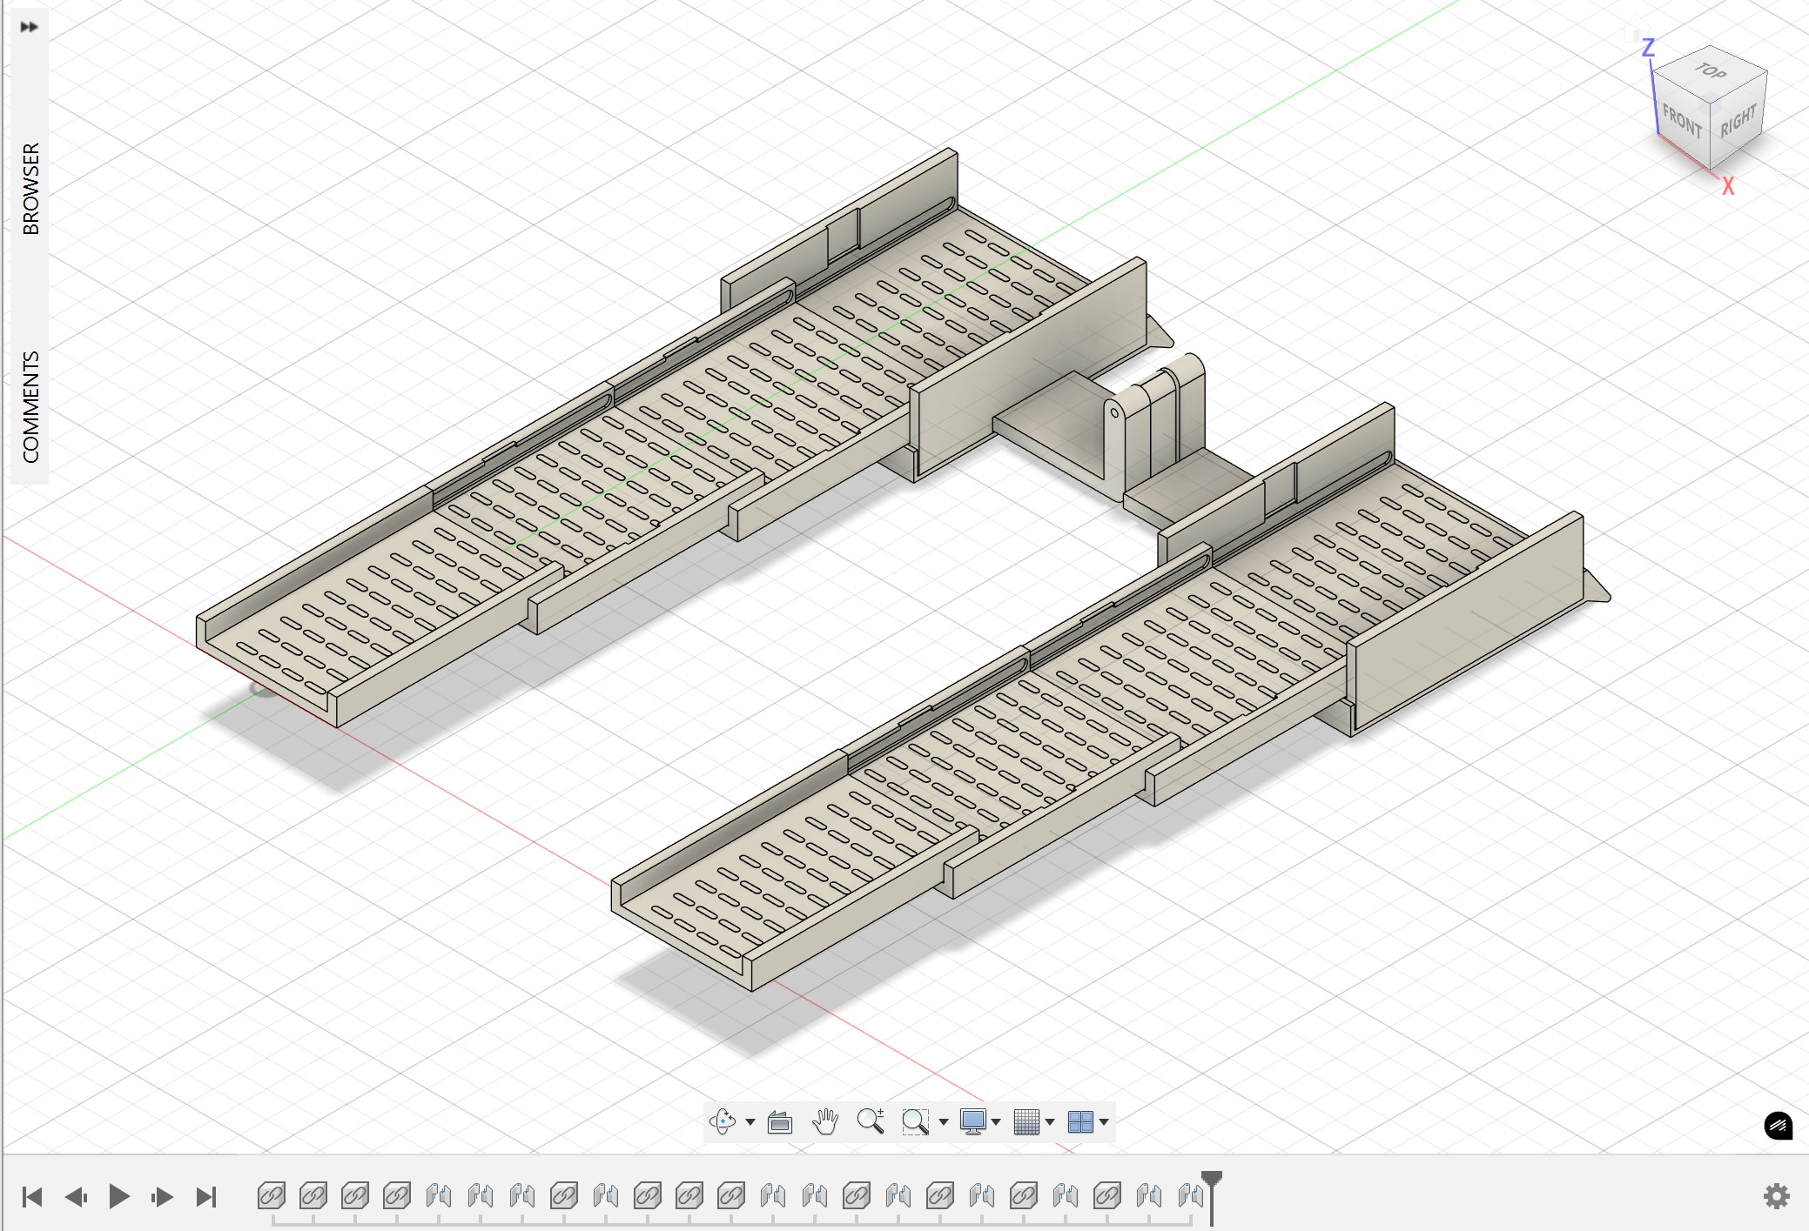Click the FRONT face of the ViewCube
1809x1231 pixels.
(1681, 122)
